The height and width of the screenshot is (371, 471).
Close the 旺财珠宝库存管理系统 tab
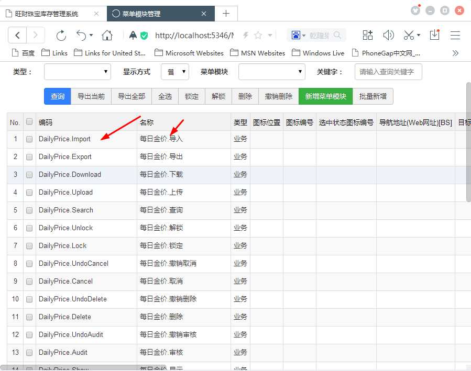click(x=96, y=14)
